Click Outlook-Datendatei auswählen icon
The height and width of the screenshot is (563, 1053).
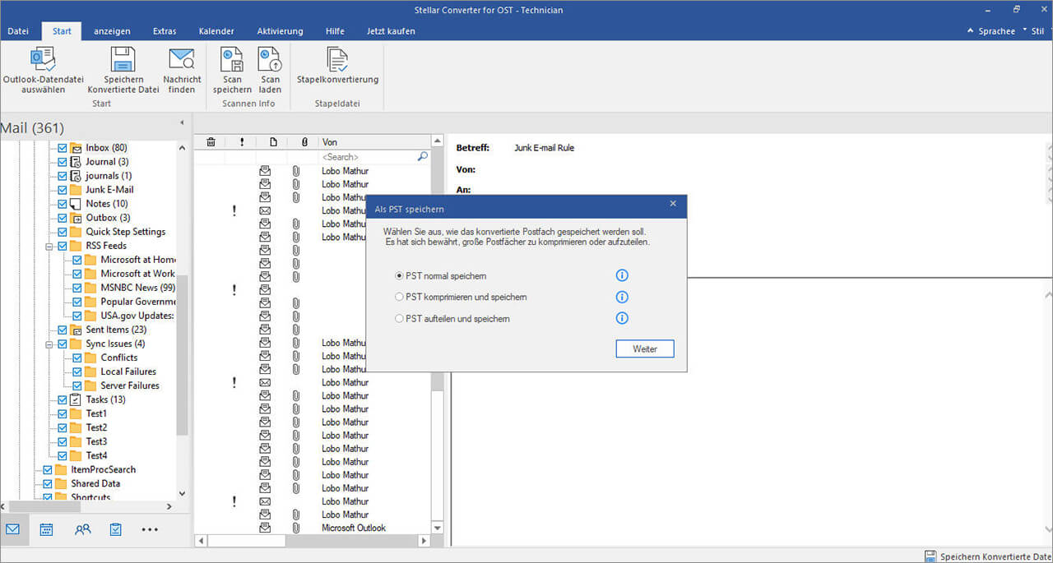[43, 58]
